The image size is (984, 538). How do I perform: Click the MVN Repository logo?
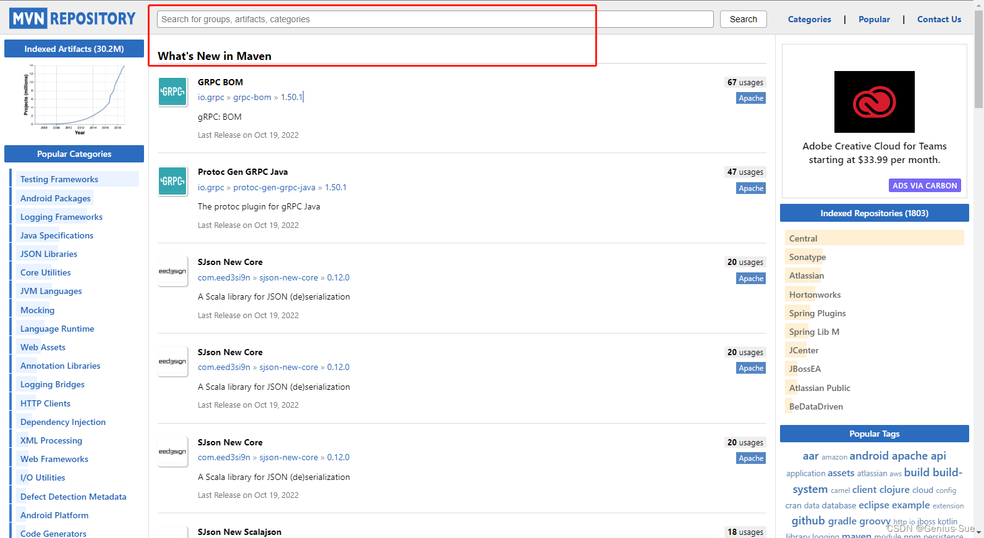[x=72, y=19]
